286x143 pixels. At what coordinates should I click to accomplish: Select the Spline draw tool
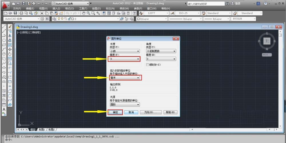pyautogui.click(x=4, y=63)
